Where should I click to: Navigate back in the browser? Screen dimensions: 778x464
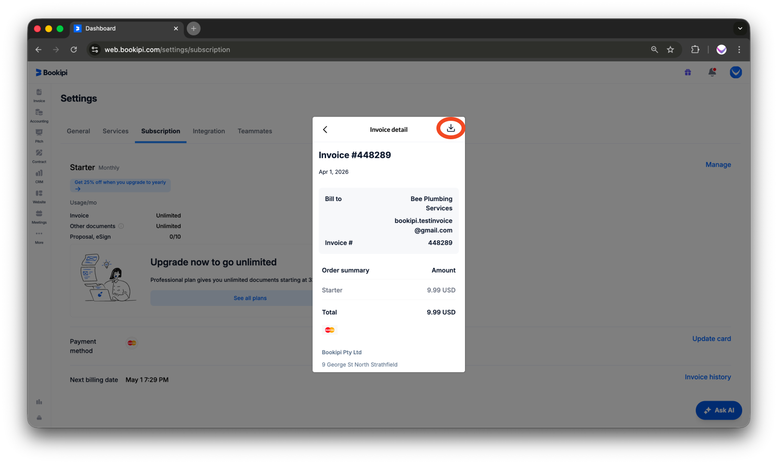[39, 49]
